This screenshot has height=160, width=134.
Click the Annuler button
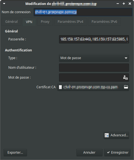coord(89,153)
